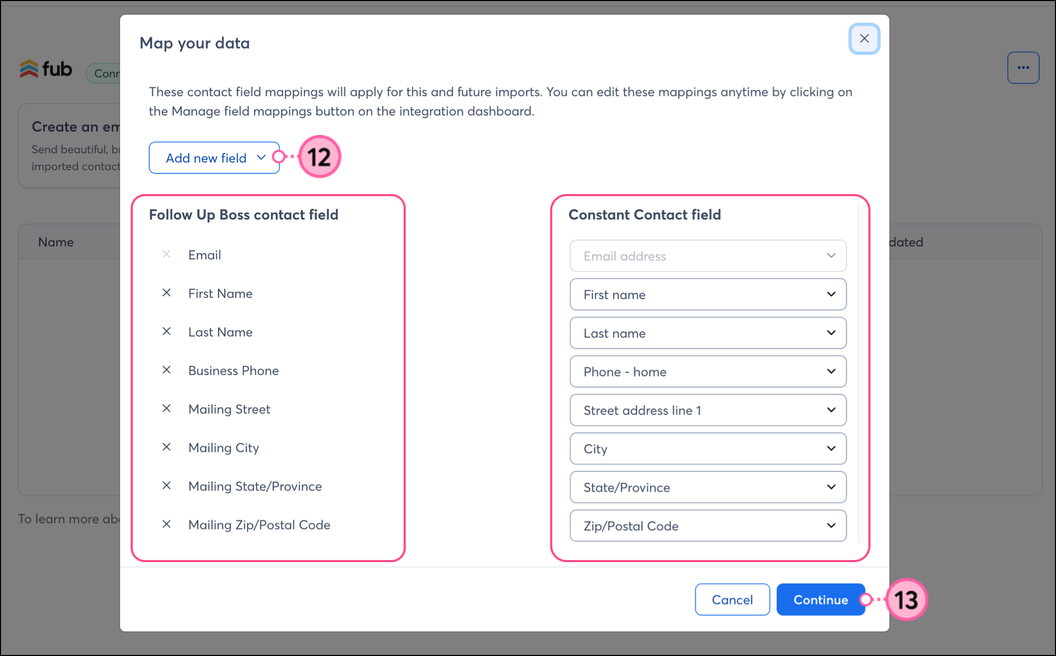Close the Map your data dialog

tap(864, 38)
